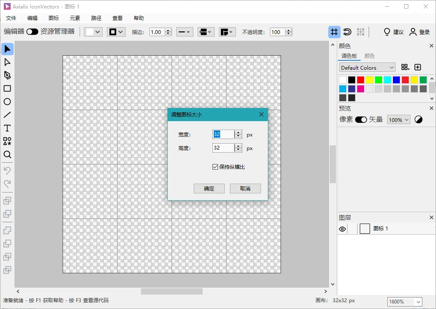Open the line join style dropdown

[x=227, y=32]
